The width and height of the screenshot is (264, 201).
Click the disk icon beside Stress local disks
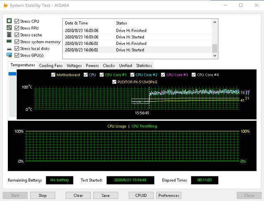coord(9,49)
